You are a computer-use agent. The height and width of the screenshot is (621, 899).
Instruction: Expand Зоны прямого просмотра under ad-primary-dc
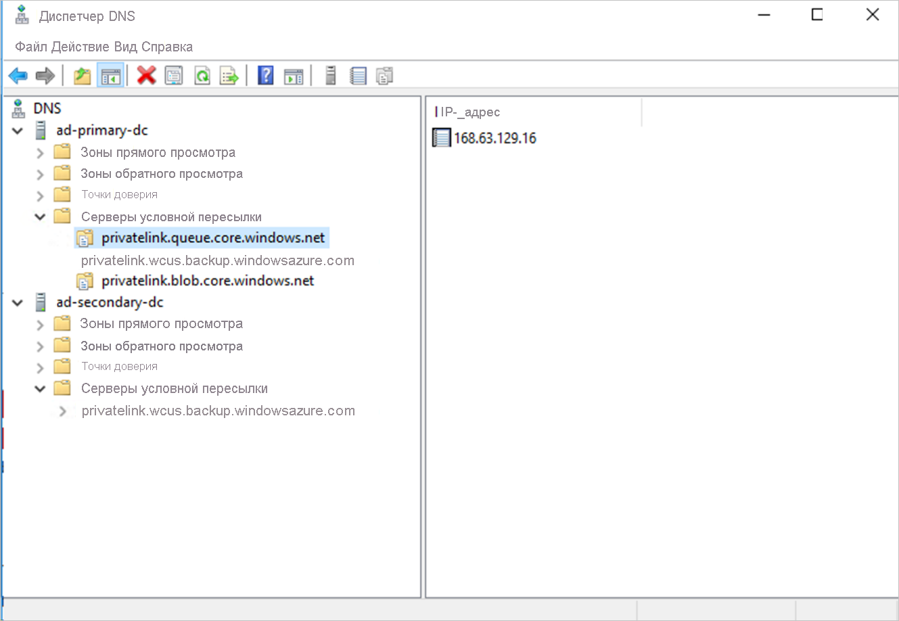click(x=40, y=152)
